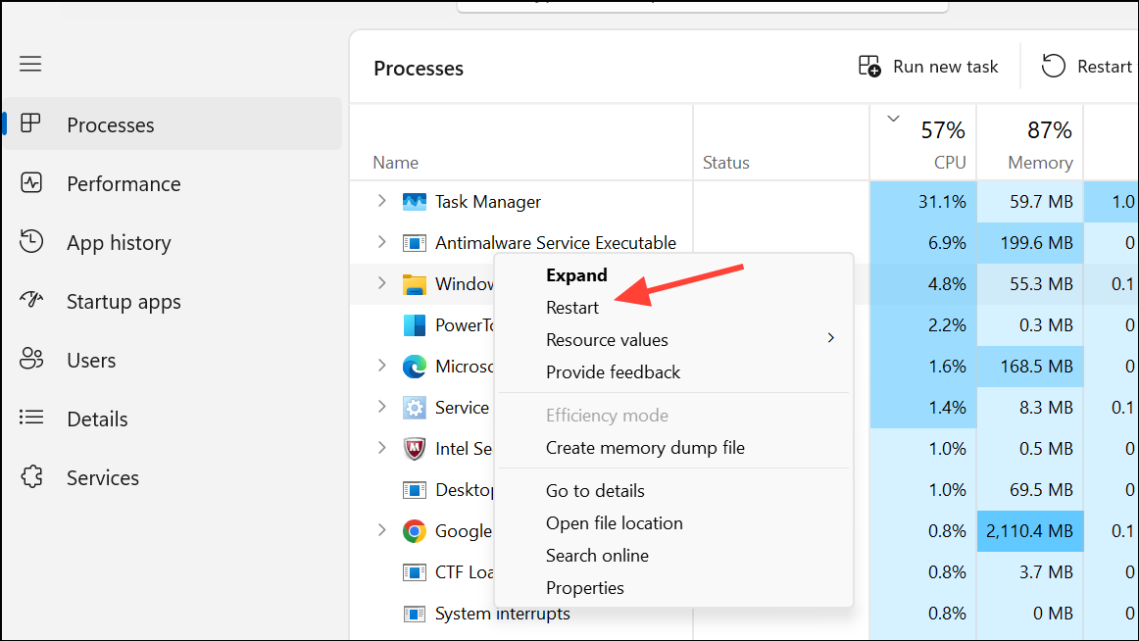The width and height of the screenshot is (1139, 641).
Task: Click the Restart toolbar button label
Action: pyautogui.click(x=1104, y=67)
